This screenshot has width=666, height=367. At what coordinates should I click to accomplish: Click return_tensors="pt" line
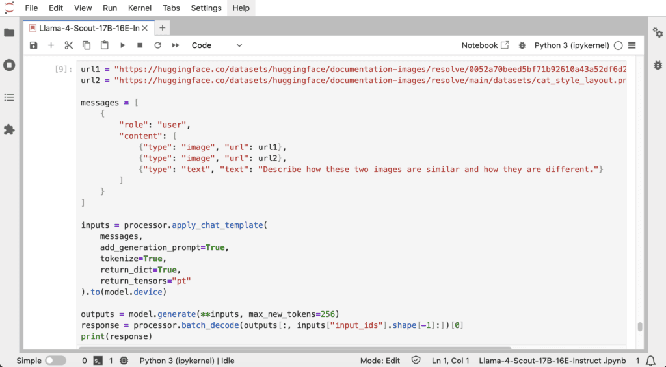(145, 281)
